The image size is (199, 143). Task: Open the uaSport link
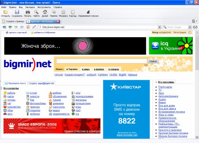(x=91, y=75)
